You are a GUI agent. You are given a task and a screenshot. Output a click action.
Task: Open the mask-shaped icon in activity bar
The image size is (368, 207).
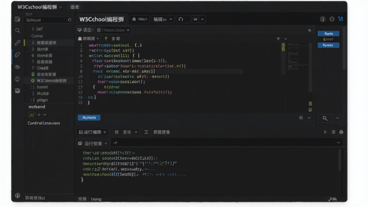(17, 67)
